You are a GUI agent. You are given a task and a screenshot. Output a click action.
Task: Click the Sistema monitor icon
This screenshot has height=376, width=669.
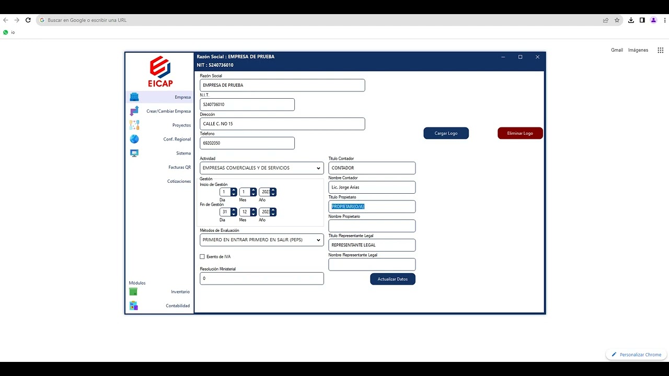[x=134, y=153]
